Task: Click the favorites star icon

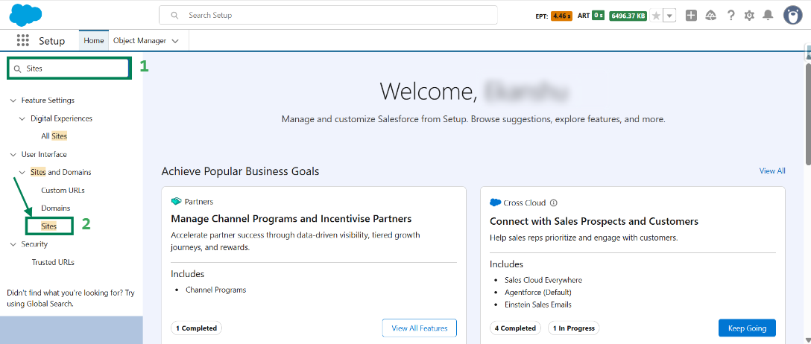Action: [656, 16]
